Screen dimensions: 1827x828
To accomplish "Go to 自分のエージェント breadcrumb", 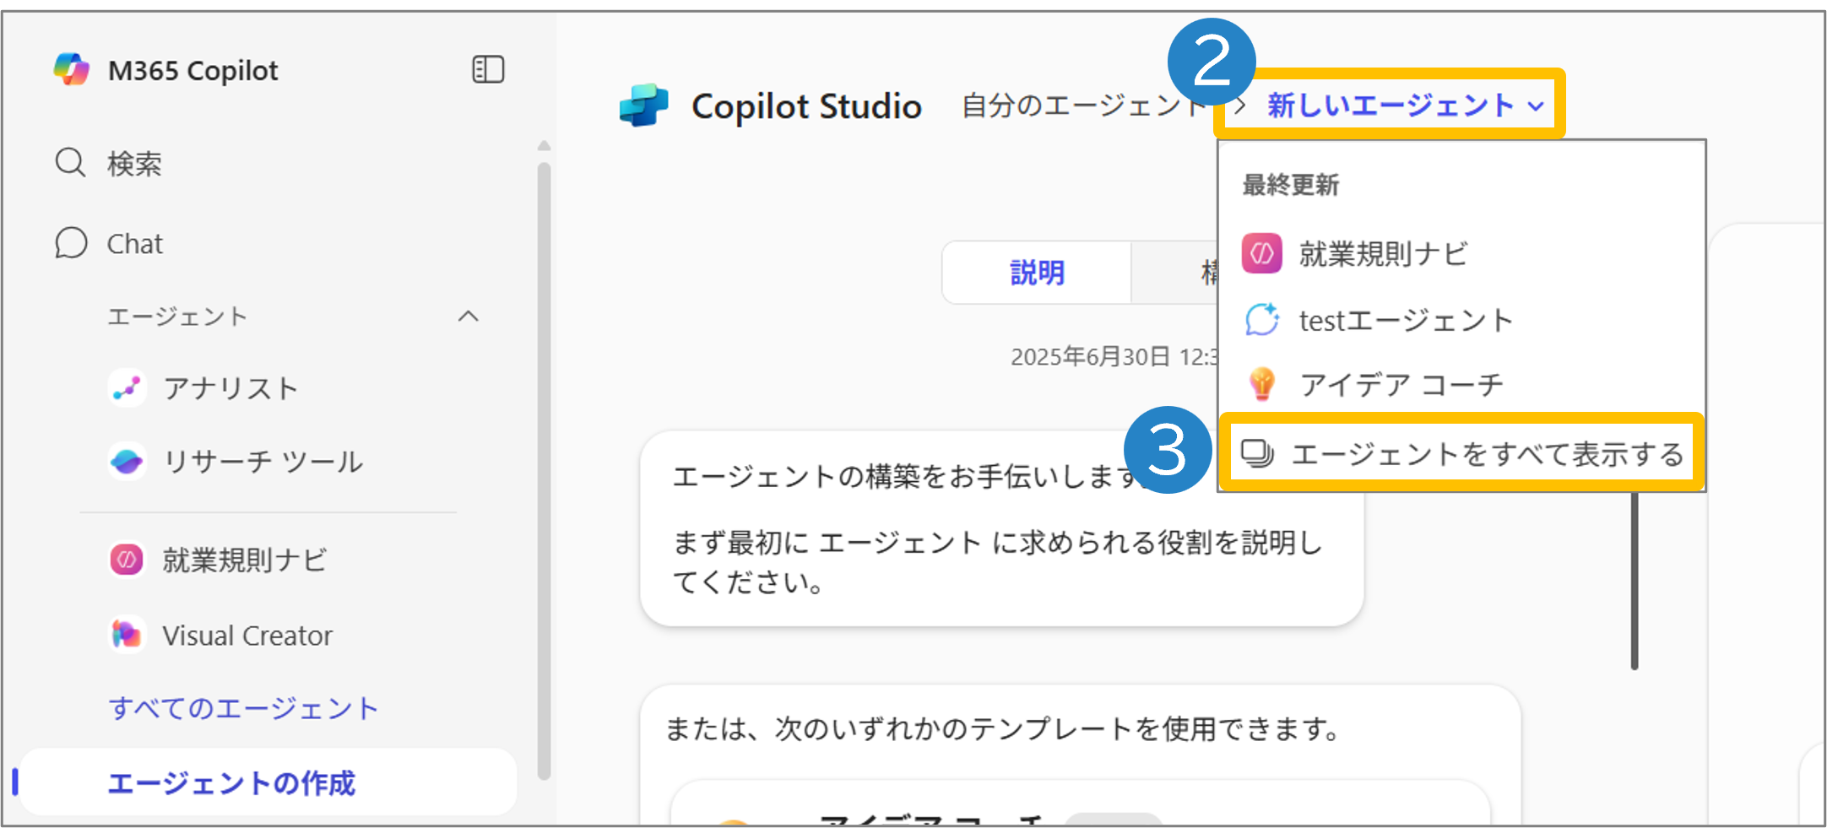I will 1084,106.
